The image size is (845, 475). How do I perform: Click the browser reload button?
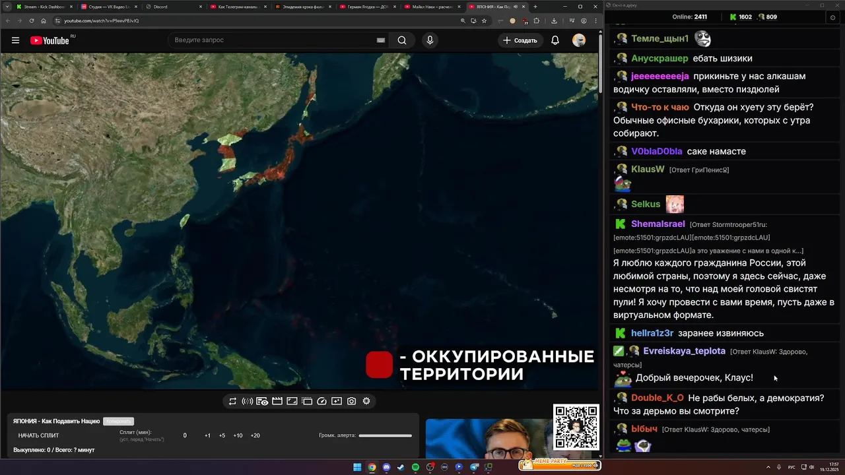tap(31, 20)
